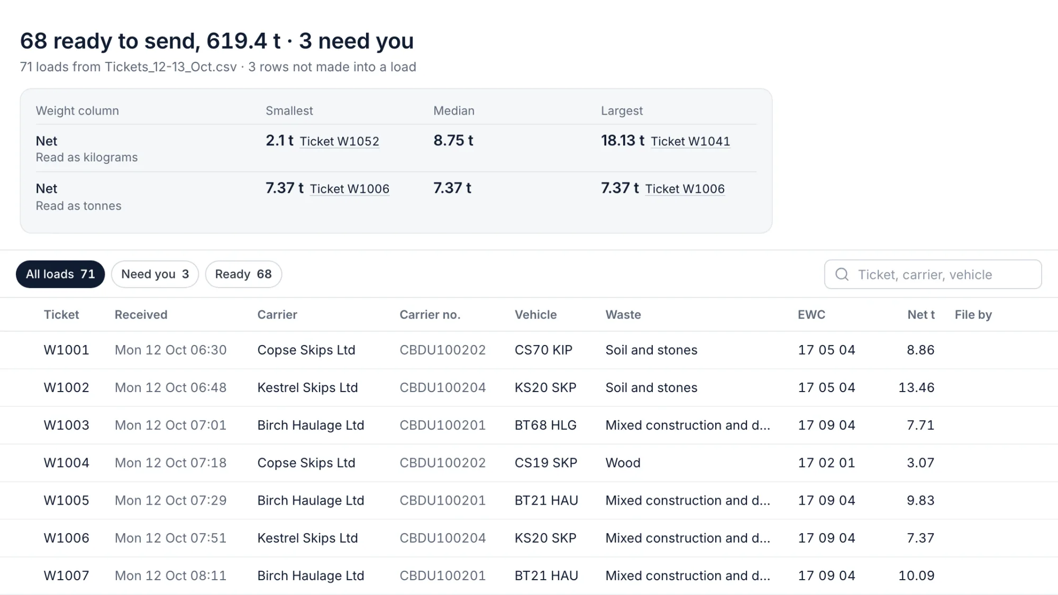
Task: Click EWC code 17 02 01
Action: coord(826,462)
